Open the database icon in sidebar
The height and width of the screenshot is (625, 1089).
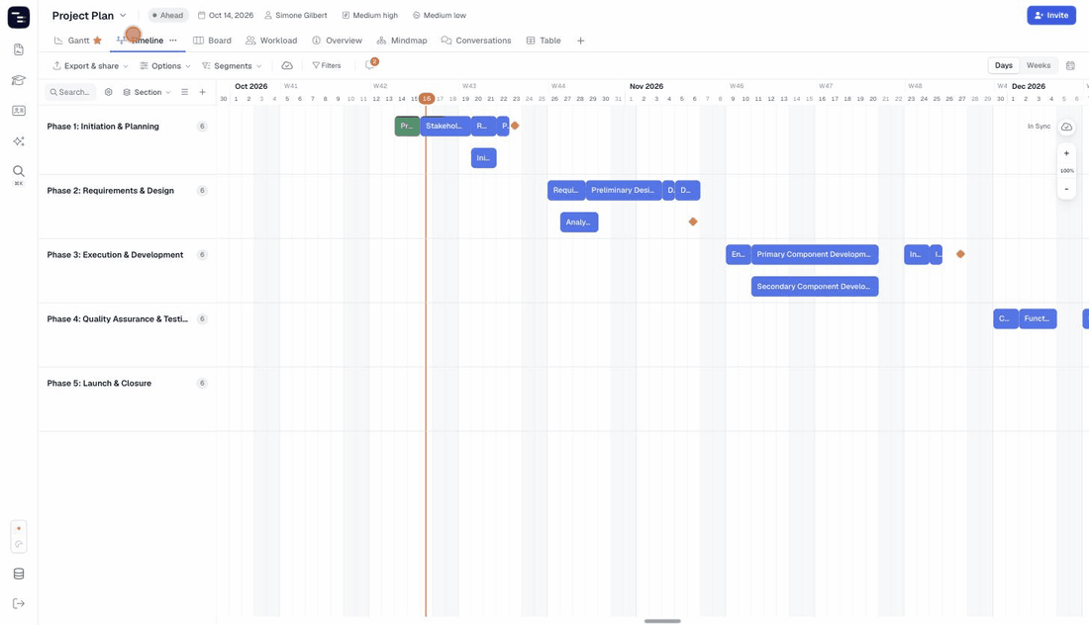coord(19,574)
